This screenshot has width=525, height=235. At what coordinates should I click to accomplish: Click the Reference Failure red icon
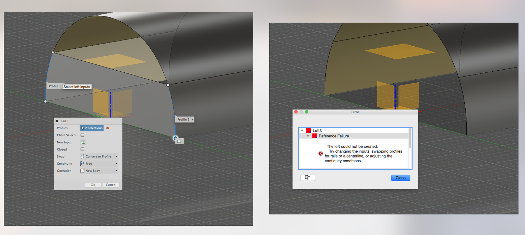[x=314, y=136]
